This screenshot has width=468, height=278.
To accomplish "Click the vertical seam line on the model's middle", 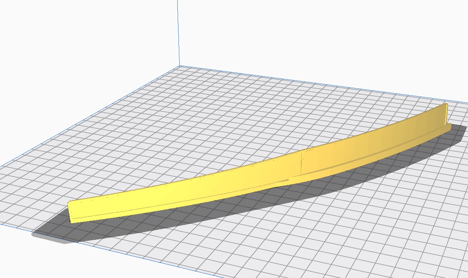I will coord(301,163).
